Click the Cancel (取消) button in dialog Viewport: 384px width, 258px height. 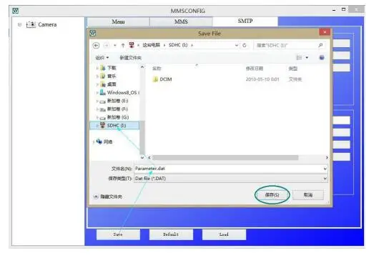coord(308,195)
